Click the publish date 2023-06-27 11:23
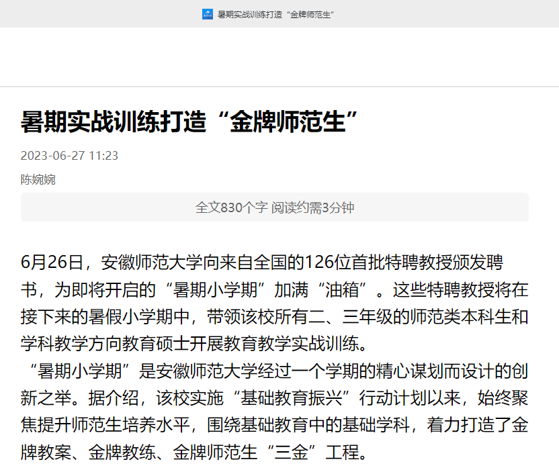559x468 pixels. click(x=69, y=156)
